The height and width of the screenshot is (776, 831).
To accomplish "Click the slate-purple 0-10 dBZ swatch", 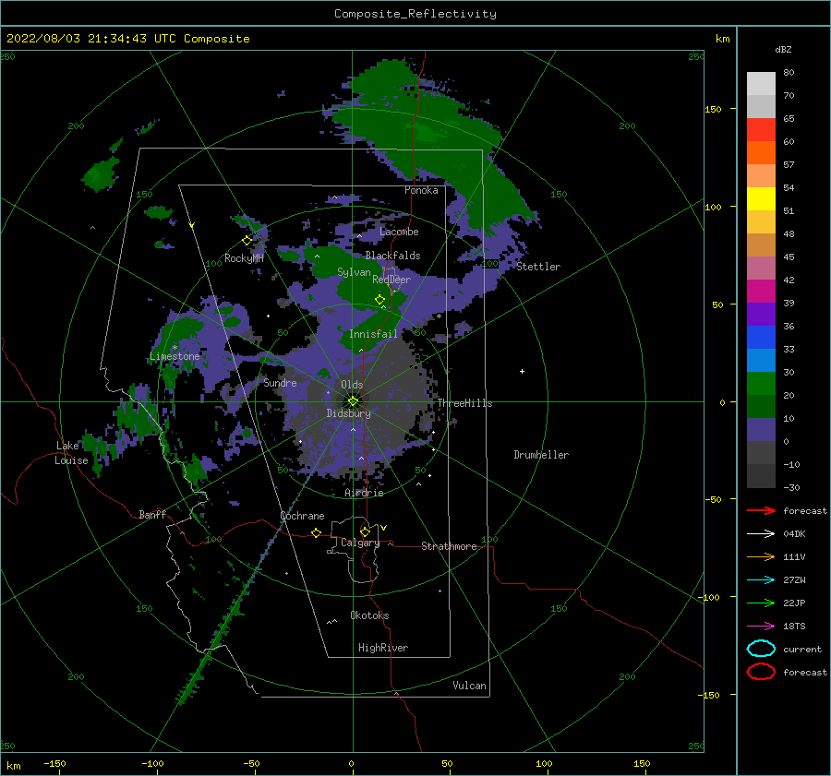I will click(761, 430).
